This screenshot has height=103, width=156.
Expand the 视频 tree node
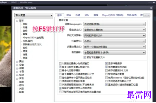[17, 75]
